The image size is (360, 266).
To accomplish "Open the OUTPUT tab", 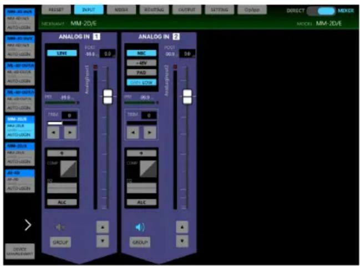I will pyautogui.click(x=187, y=9).
